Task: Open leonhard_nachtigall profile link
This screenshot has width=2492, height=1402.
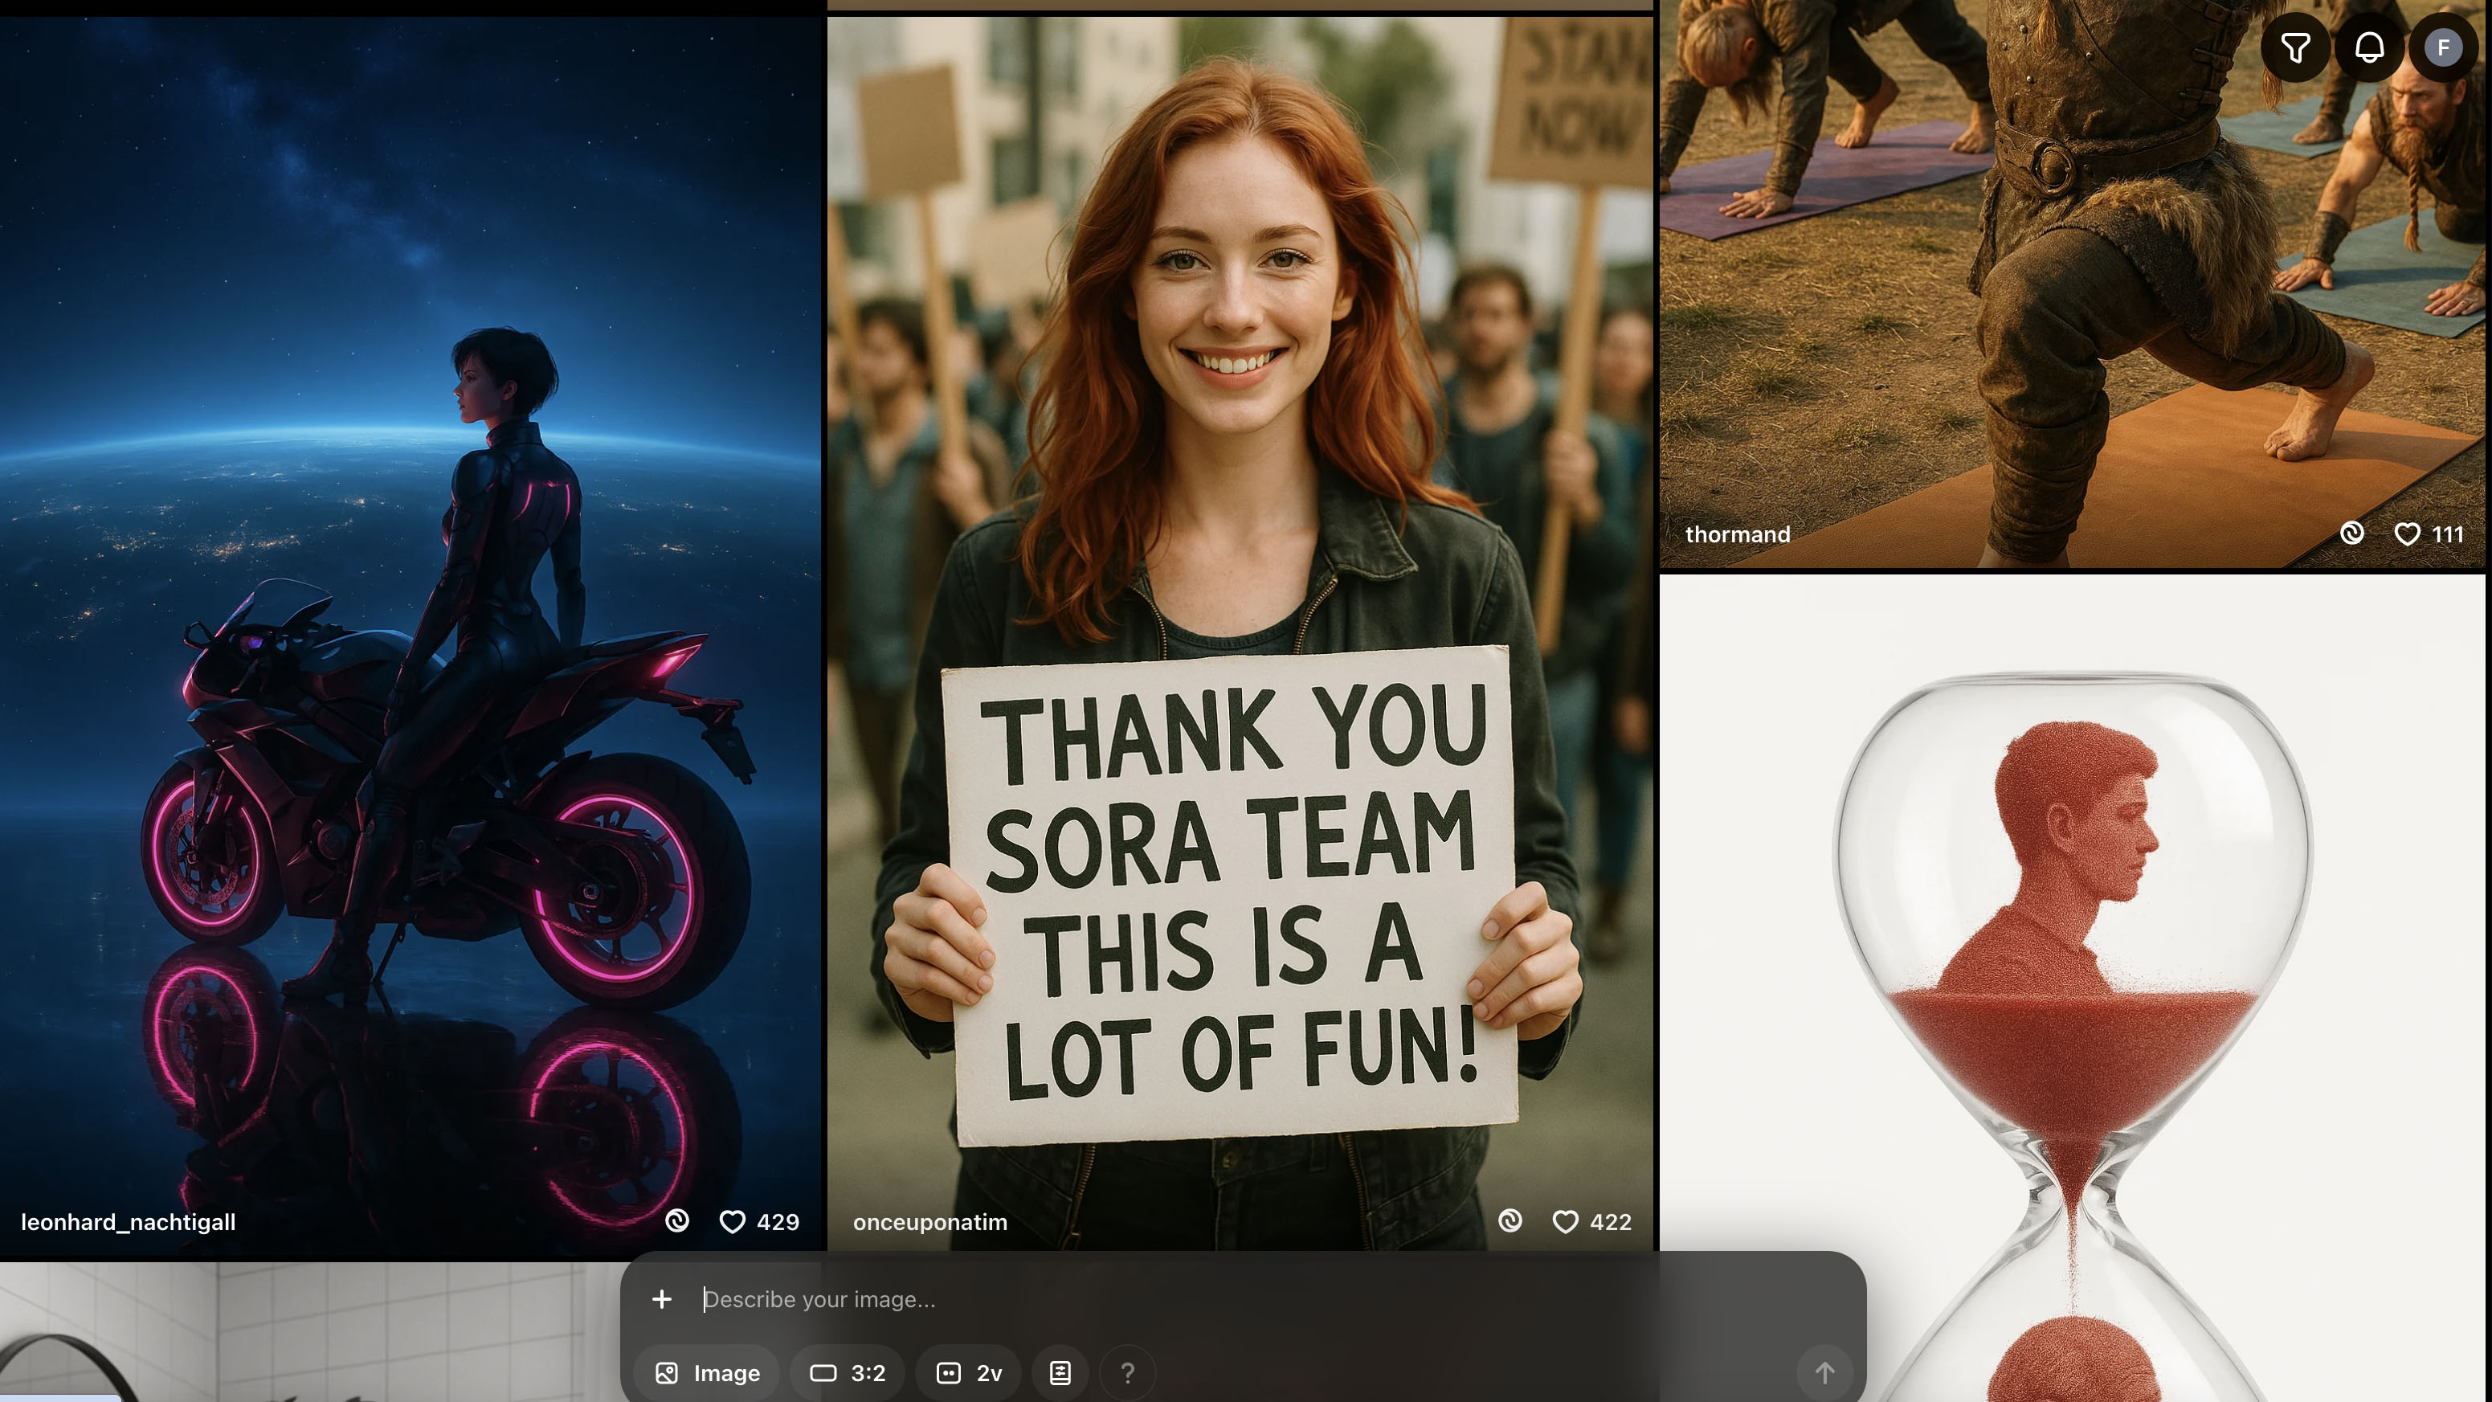Action: tap(129, 1222)
